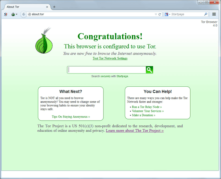
Task: Expand the URL bar history dropdown arrow
Action: pos(156,14)
